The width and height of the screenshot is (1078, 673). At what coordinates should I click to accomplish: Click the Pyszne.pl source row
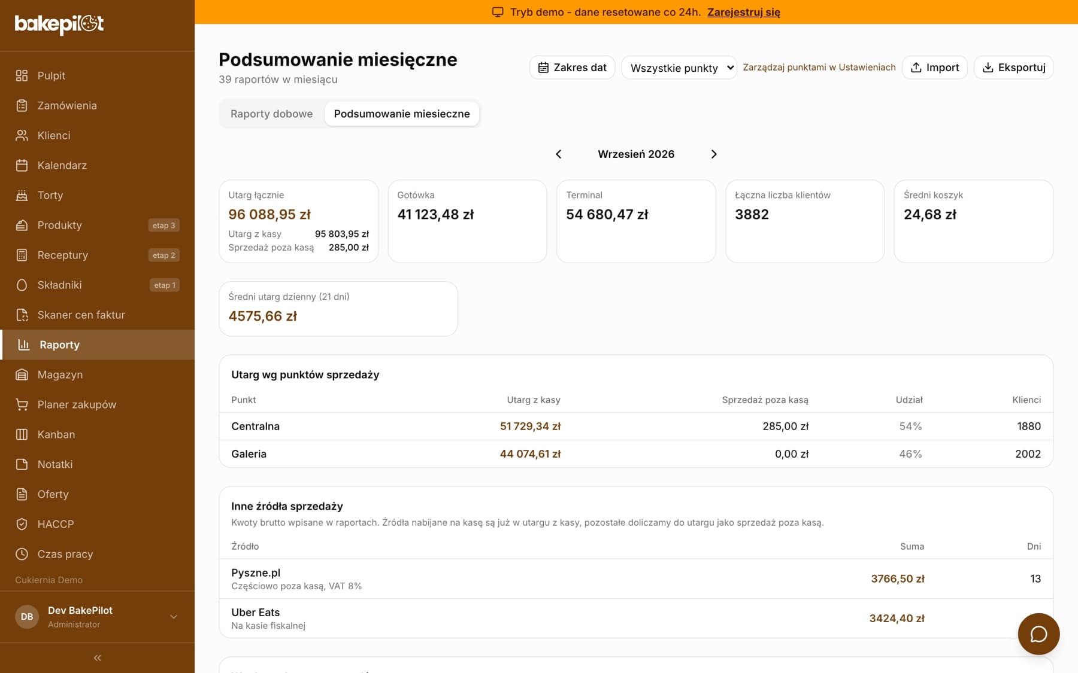pyautogui.click(x=636, y=579)
